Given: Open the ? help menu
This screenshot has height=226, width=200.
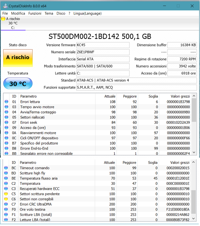Looking at the screenshot, I should click(x=69, y=13).
